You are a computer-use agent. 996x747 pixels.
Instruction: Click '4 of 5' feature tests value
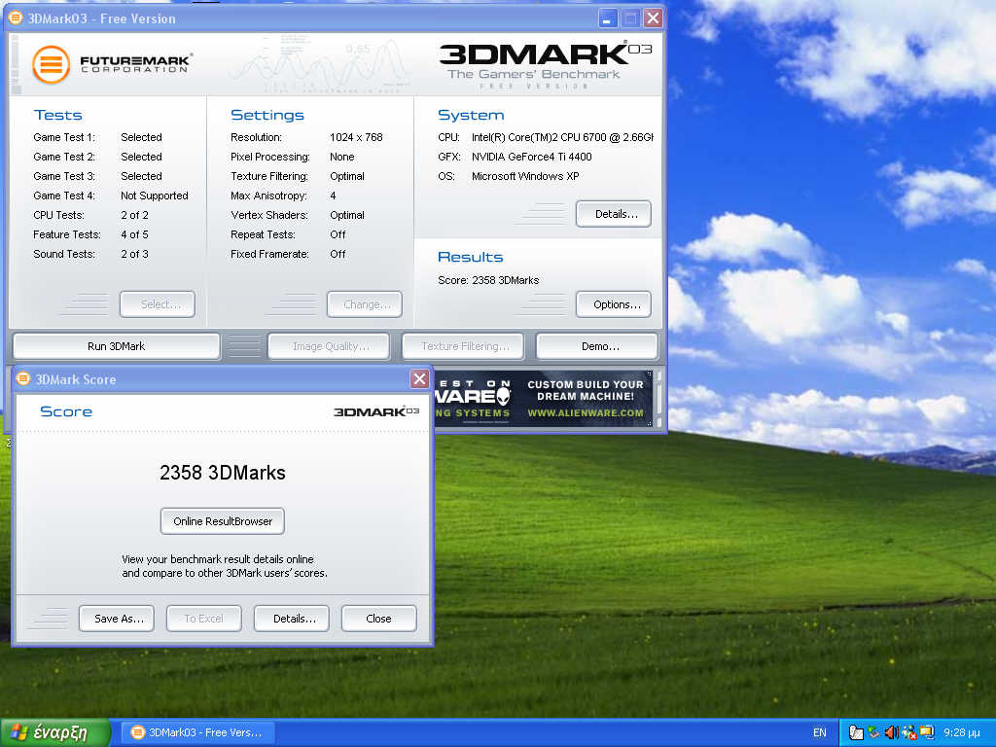(x=134, y=234)
